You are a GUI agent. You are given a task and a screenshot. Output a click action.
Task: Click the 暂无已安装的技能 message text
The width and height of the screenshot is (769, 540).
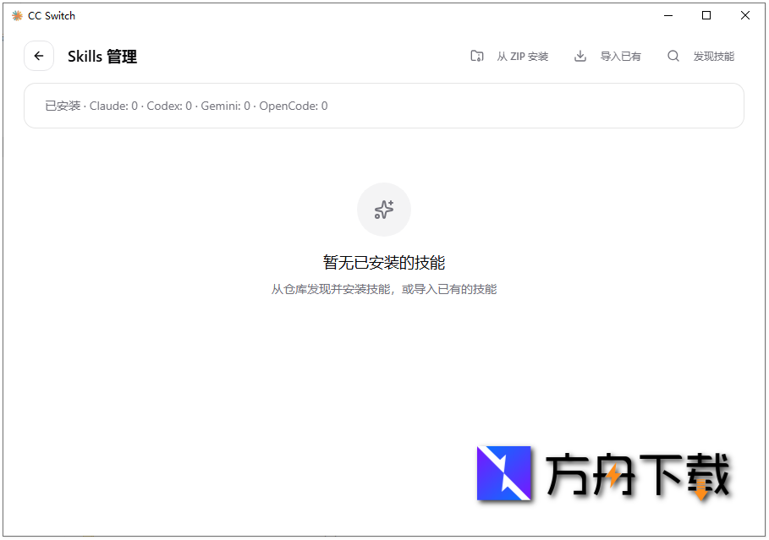coord(384,262)
